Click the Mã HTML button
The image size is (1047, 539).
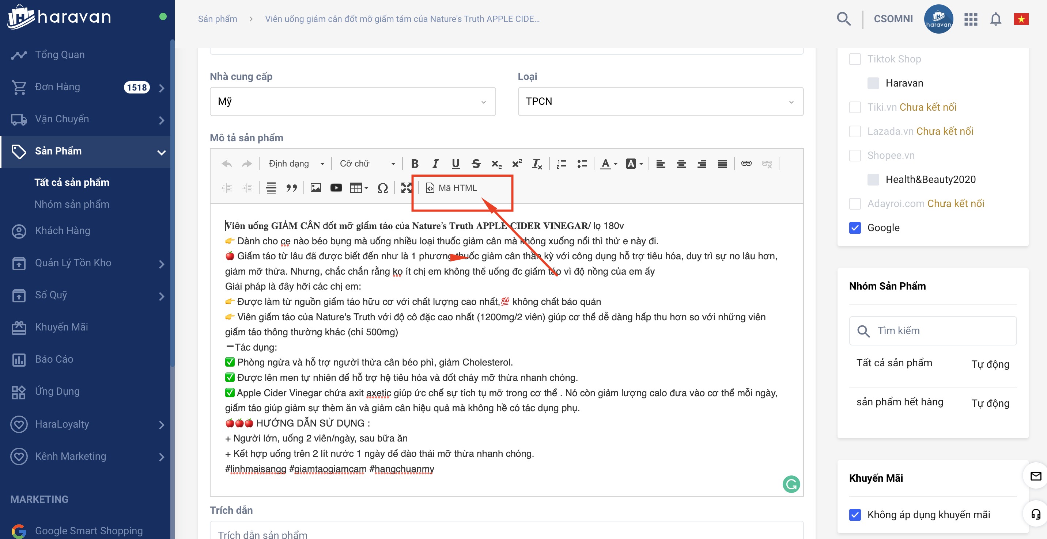[x=451, y=188]
